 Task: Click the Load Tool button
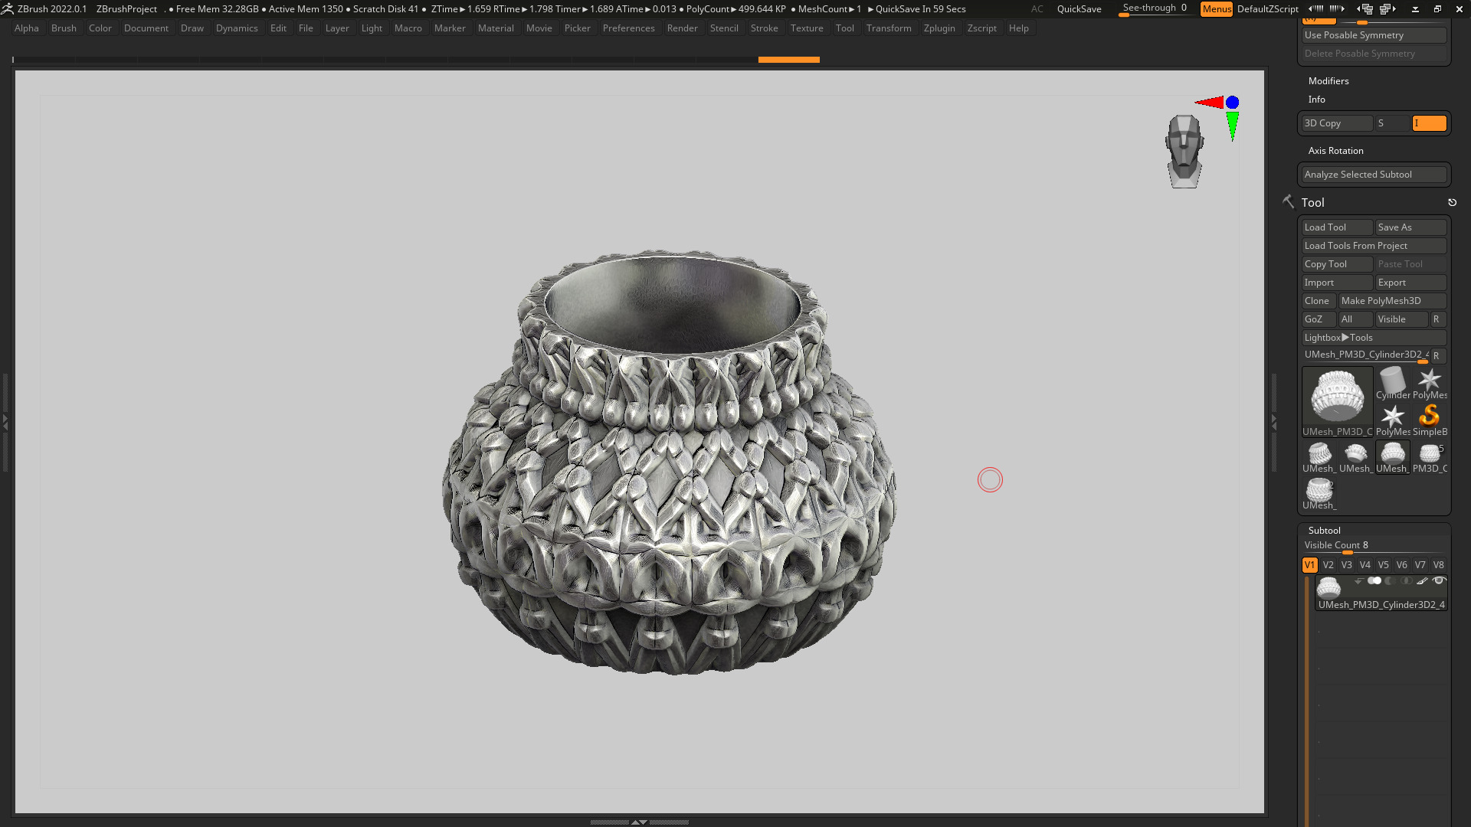click(1337, 227)
